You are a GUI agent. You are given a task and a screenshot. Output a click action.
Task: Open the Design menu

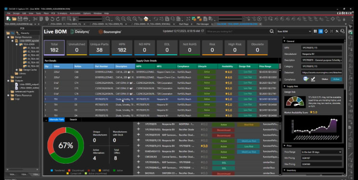coord(16,13)
